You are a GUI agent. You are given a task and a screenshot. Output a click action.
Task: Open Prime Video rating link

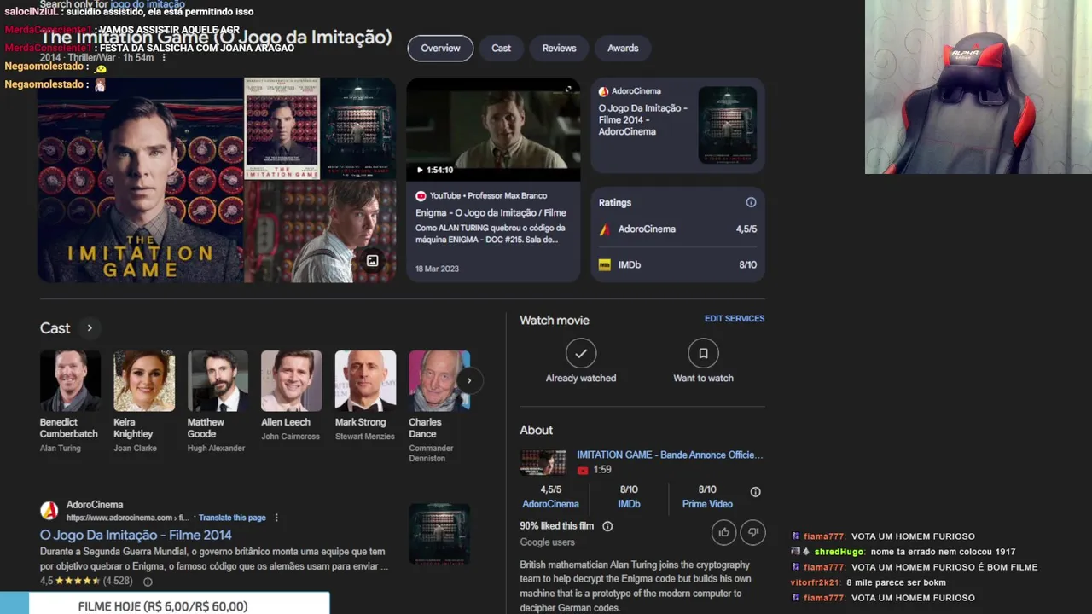click(707, 504)
